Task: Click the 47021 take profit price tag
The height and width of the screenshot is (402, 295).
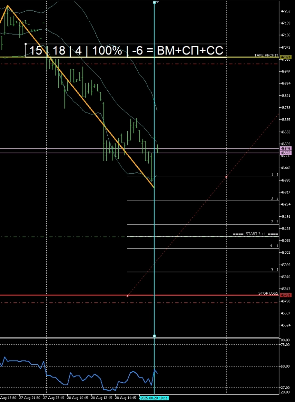Action: pos(286,57)
